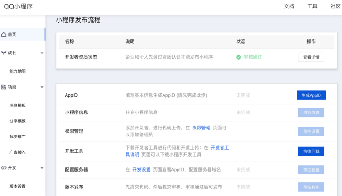342x196 pixels.
Task: Open 分享模板 in the sidebar
Action: point(17,121)
